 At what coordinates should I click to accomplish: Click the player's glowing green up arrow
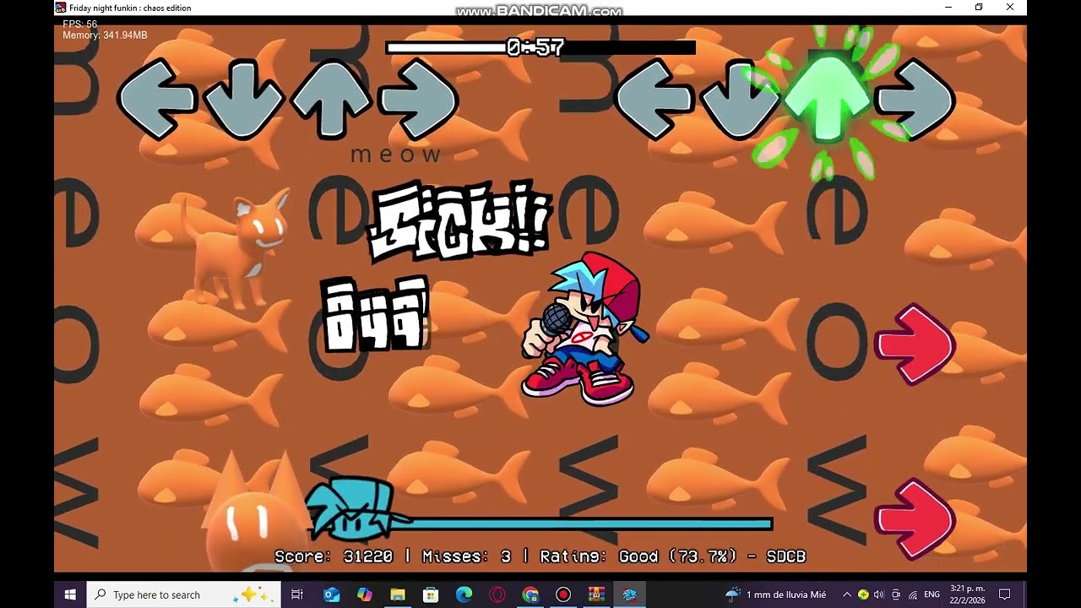[827, 97]
